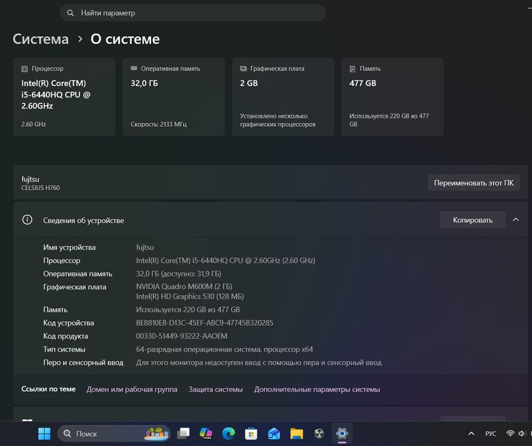Click the Код устройства label
The image size is (532, 446).
69,323
